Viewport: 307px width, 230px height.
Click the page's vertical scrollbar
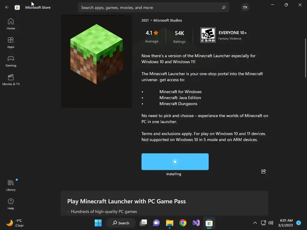tap(306, 58)
